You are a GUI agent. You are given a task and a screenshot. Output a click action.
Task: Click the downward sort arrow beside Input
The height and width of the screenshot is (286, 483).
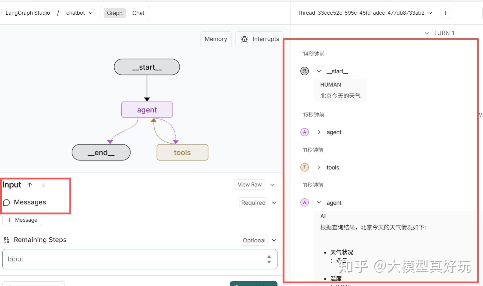(43, 184)
